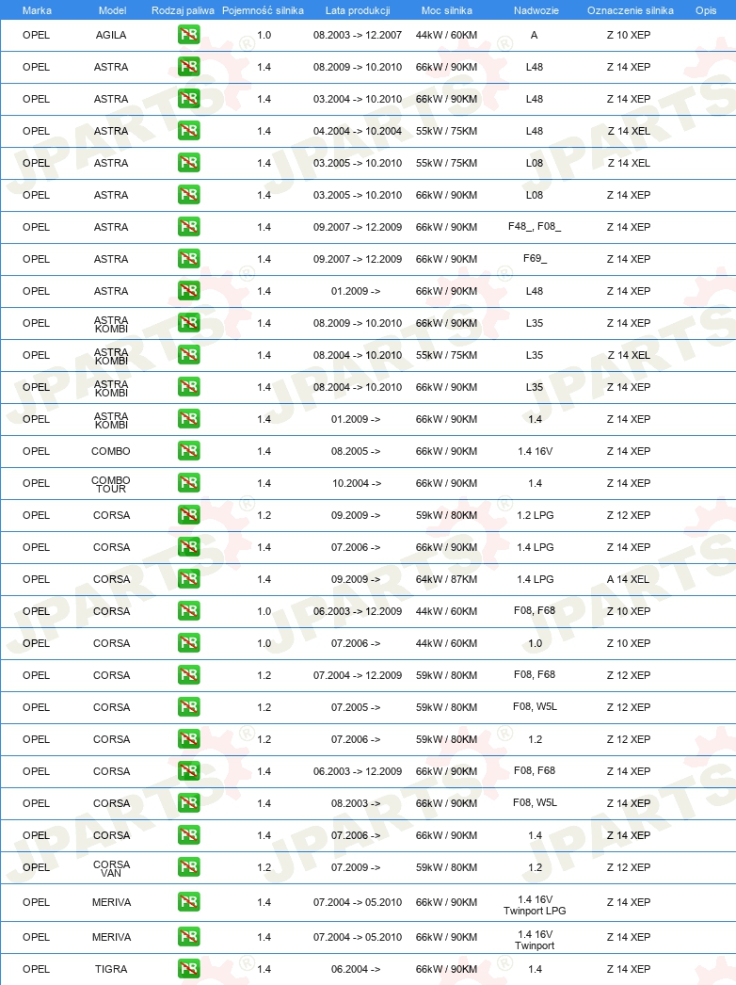The height and width of the screenshot is (985, 736).
Task: Click fuel icon for ASTRA 08.2009 -> 10.2010 L48 row
Action: [189, 67]
